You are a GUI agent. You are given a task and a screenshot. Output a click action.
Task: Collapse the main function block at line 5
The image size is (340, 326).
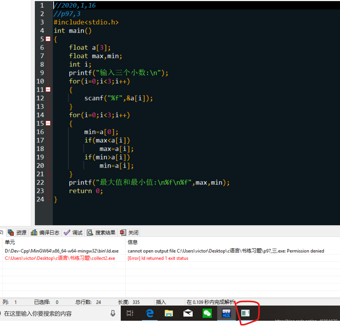48,39
